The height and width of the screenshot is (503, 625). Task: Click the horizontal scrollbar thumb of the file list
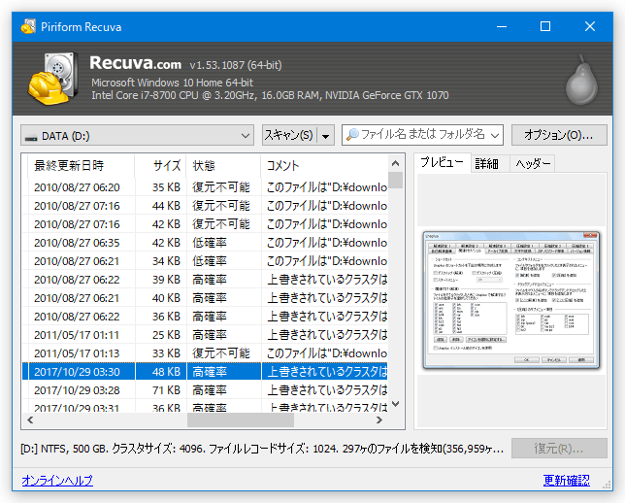[x=241, y=420]
